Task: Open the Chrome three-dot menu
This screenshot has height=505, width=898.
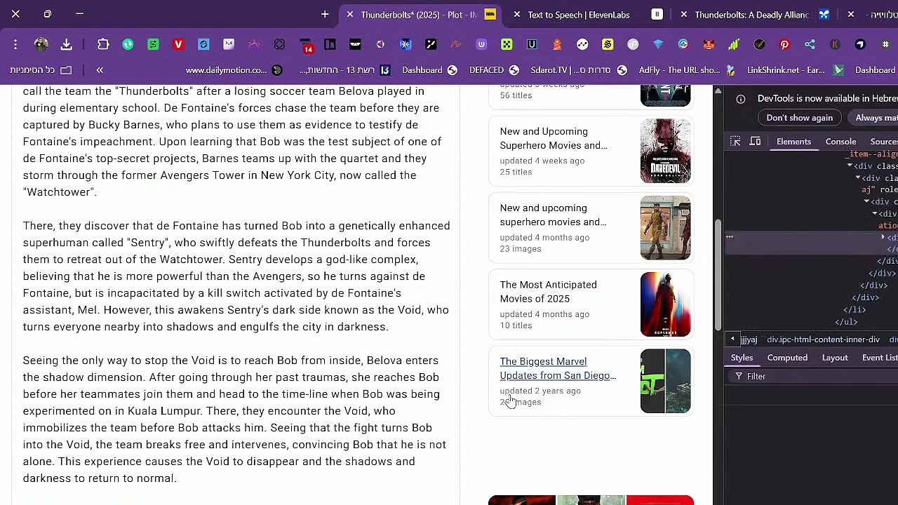Action: 15,44
